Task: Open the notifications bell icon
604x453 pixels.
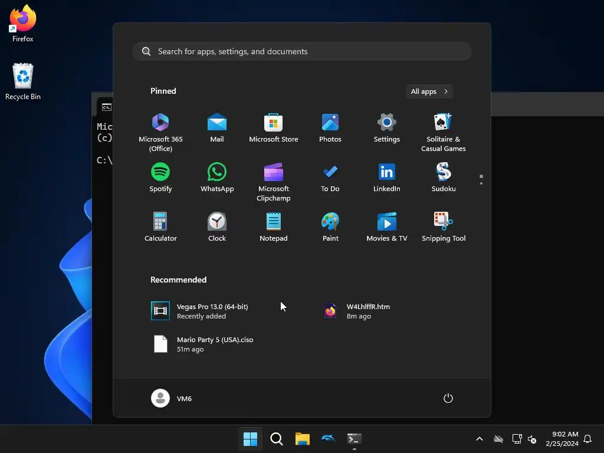Action: click(x=587, y=439)
